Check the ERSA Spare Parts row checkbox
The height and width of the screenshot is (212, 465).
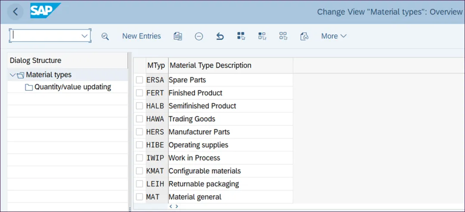pos(139,80)
